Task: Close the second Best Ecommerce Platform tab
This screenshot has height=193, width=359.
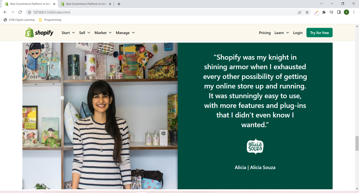Action: (110, 4)
